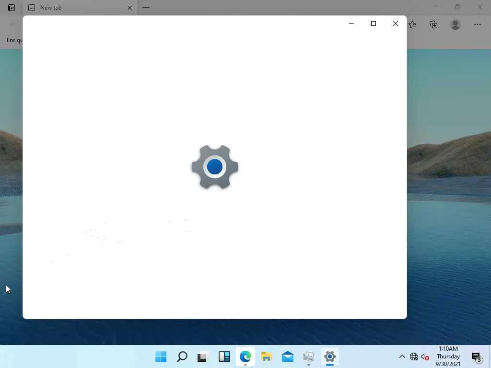The height and width of the screenshot is (368, 491).
Task: Open Task View on the taskbar
Action: coord(203,356)
